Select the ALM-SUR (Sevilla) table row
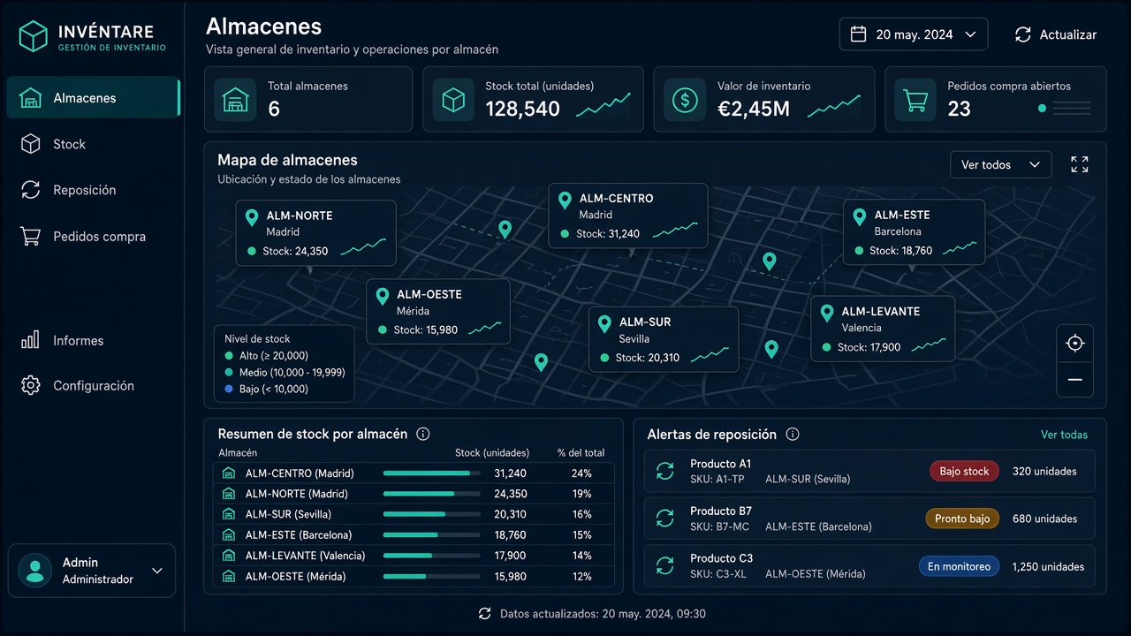The height and width of the screenshot is (636, 1131). coord(414,514)
